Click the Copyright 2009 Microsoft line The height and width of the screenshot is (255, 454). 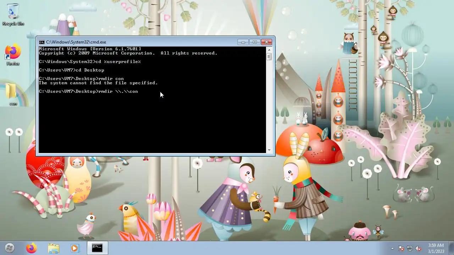pyautogui.click(x=128, y=53)
